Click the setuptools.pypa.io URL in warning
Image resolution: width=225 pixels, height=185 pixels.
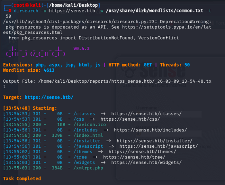point(166,27)
